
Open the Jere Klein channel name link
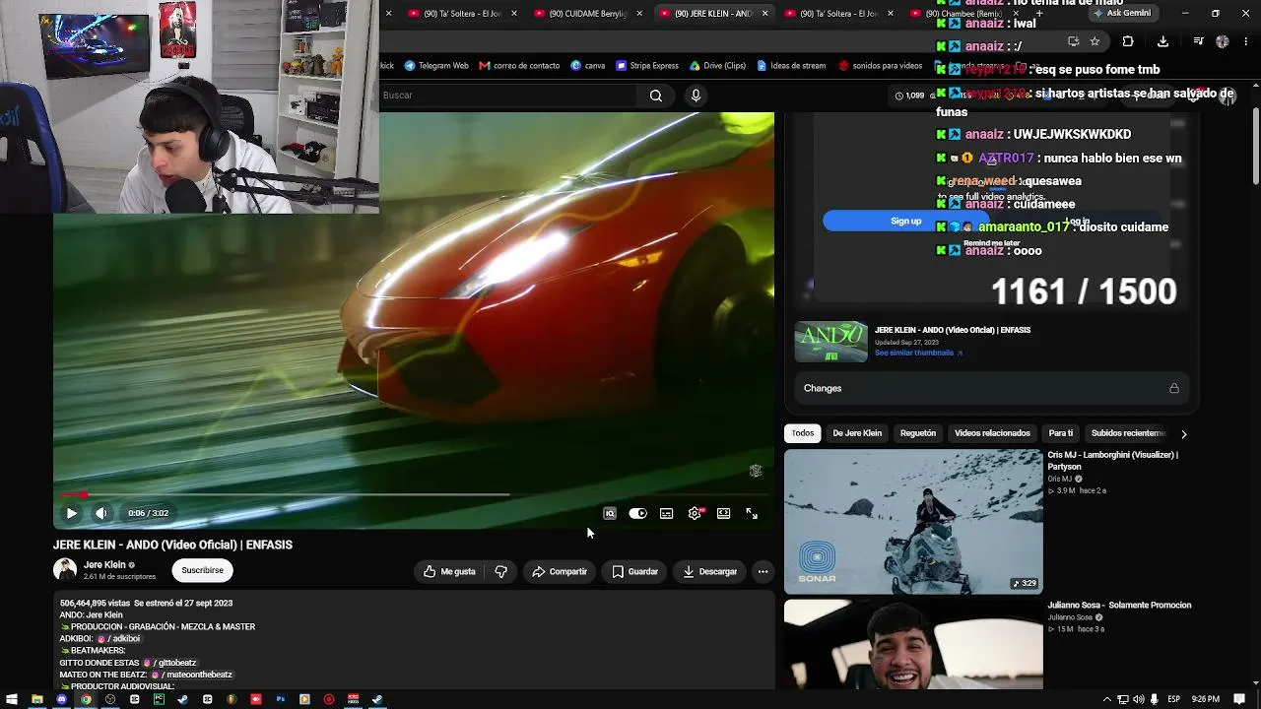(104, 565)
